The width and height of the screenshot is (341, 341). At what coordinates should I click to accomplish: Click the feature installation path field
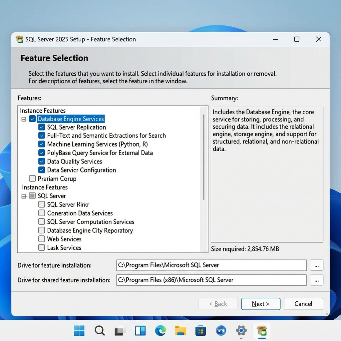click(x=211, y=265)
